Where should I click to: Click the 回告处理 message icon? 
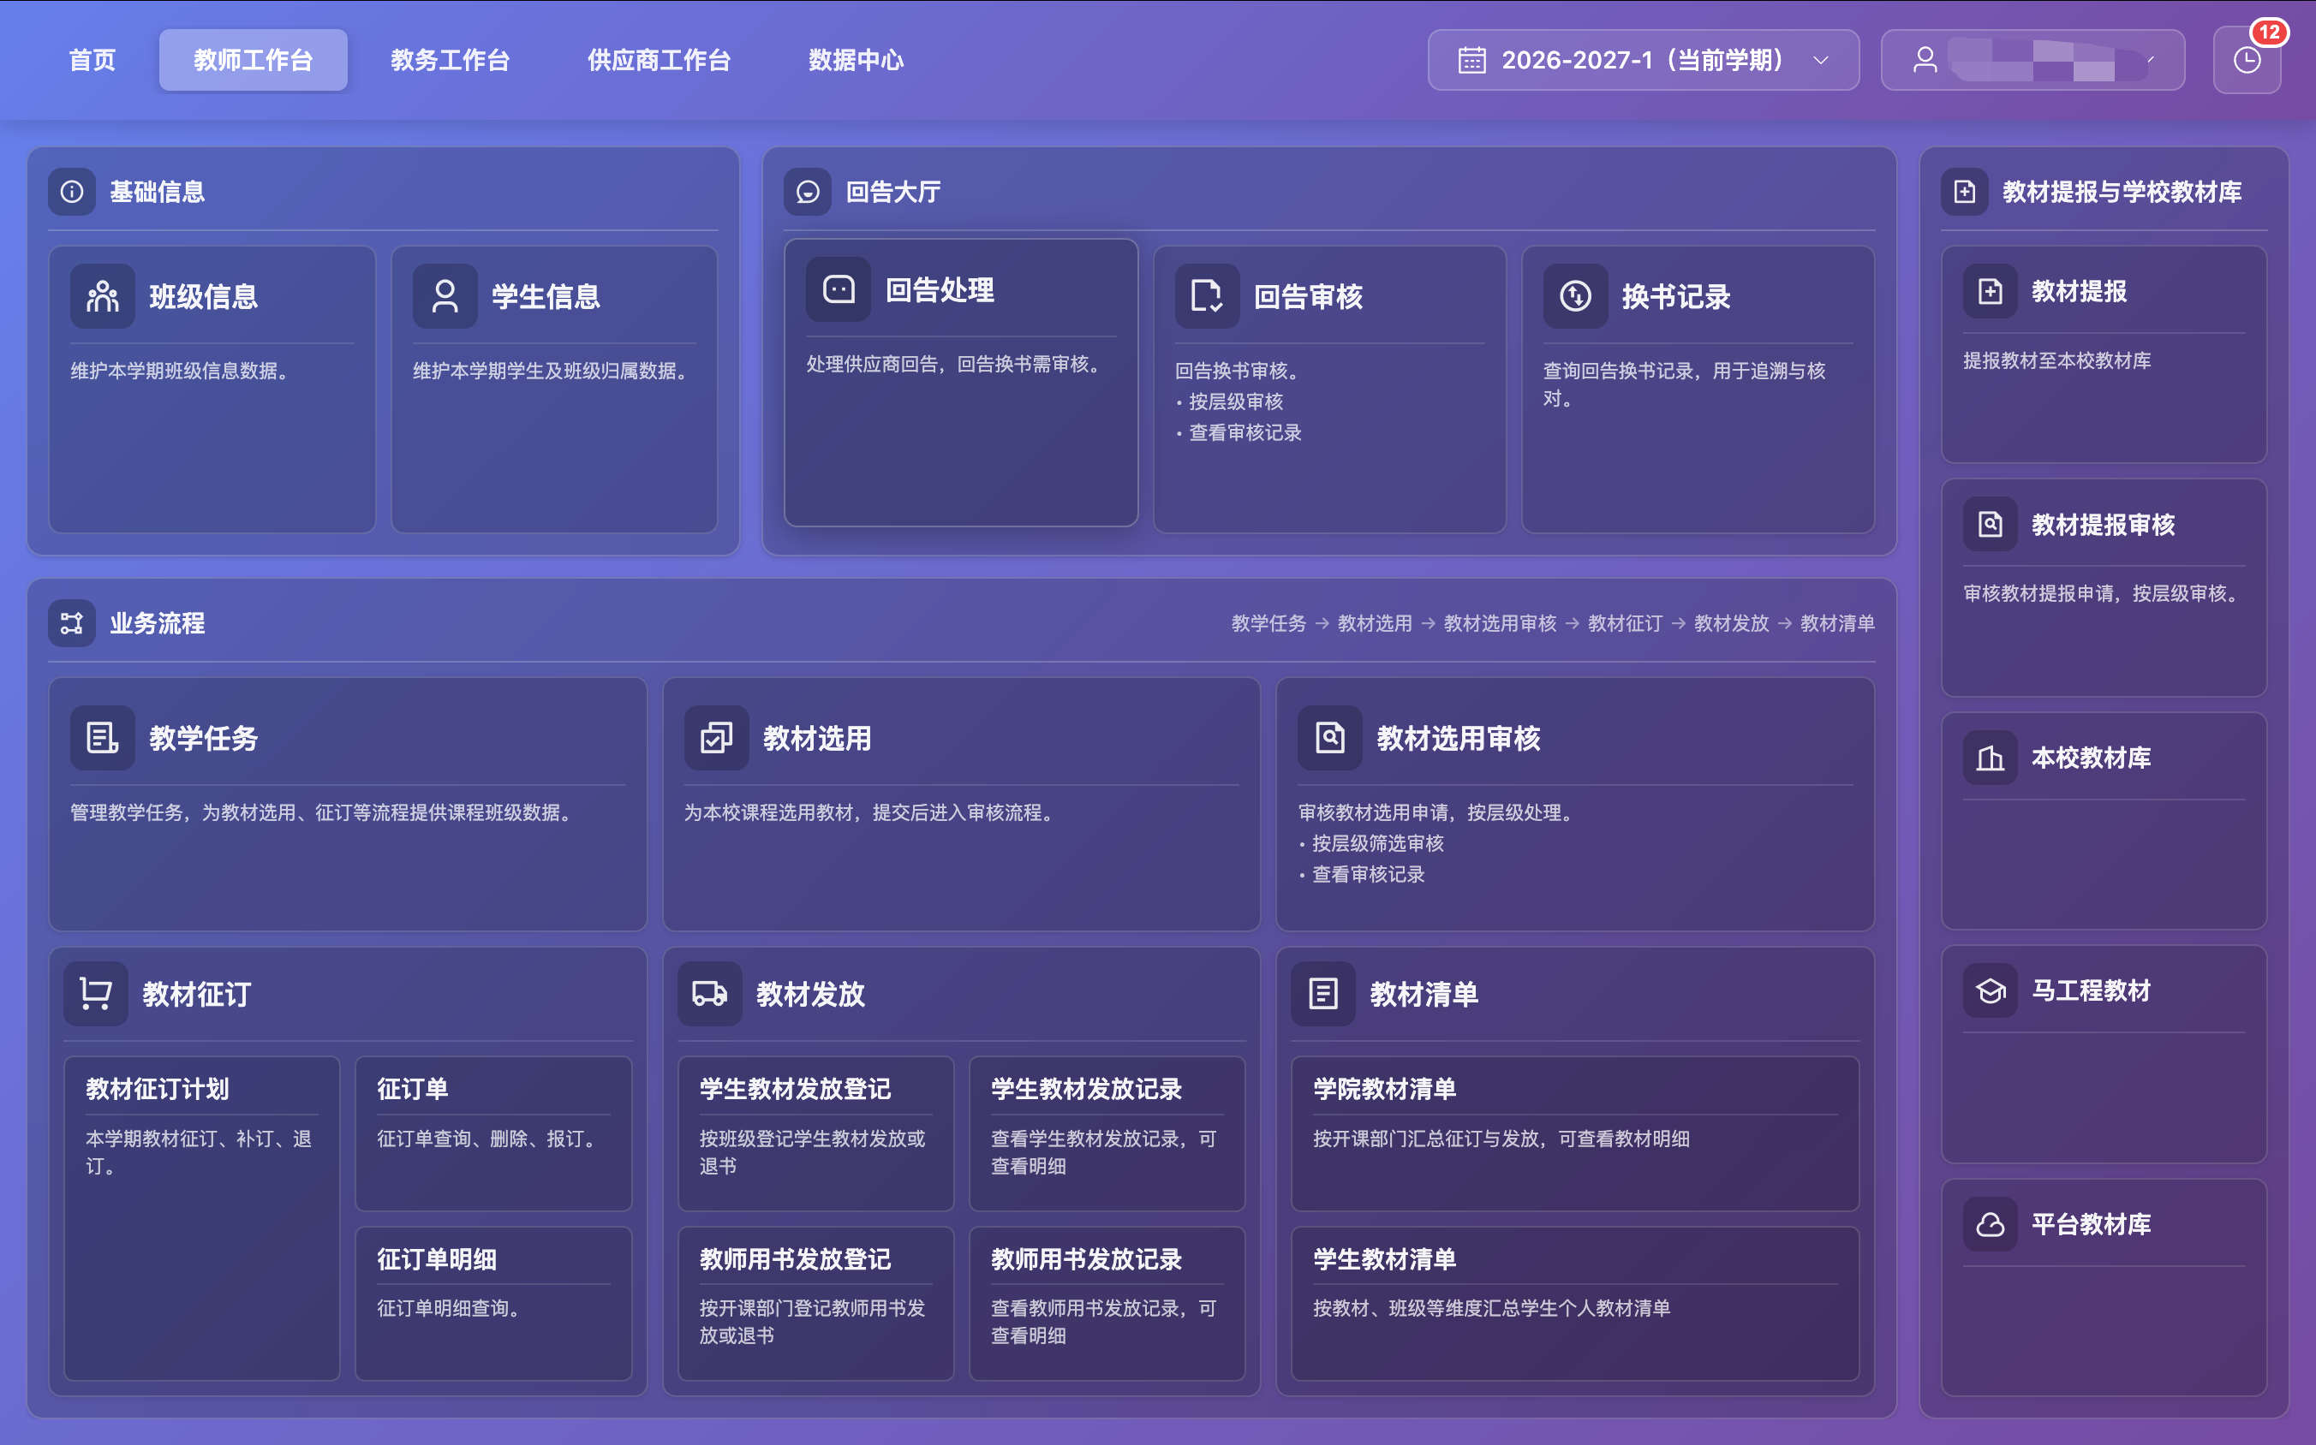click(839, 289)
